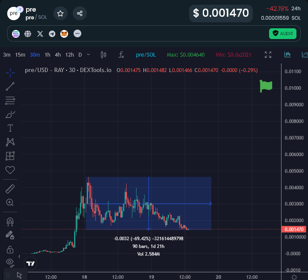Toggle hide all drawings eye icon
308x280 pixels.
(x=10, y=262)
